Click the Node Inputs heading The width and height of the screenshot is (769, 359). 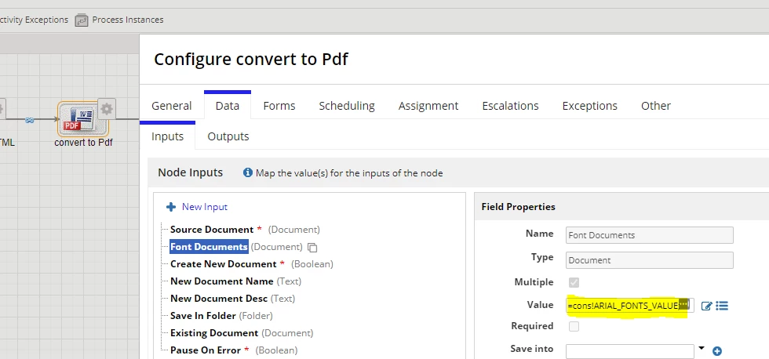click(190, 172)
